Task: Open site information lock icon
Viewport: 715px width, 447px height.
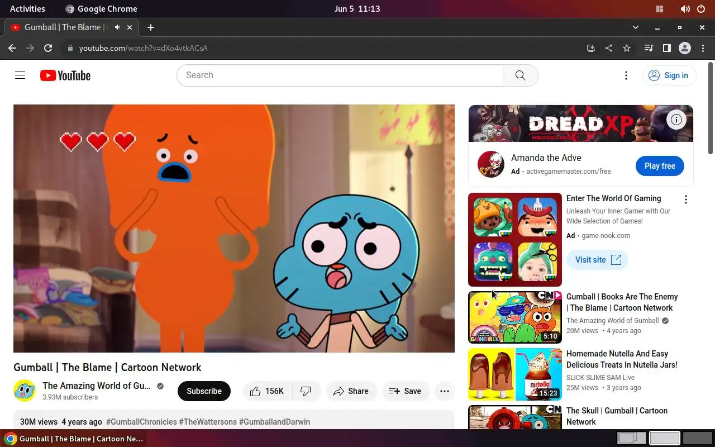Action: click(70, 48)
